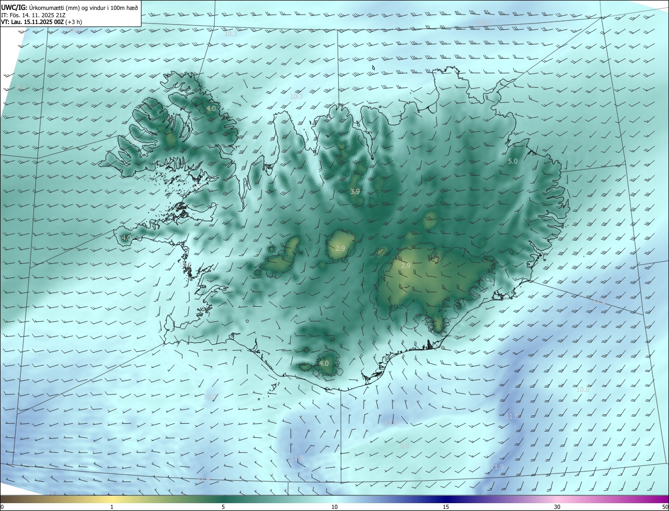Click the "5.0" value in northeast Iceland

[x=513, y=161]
